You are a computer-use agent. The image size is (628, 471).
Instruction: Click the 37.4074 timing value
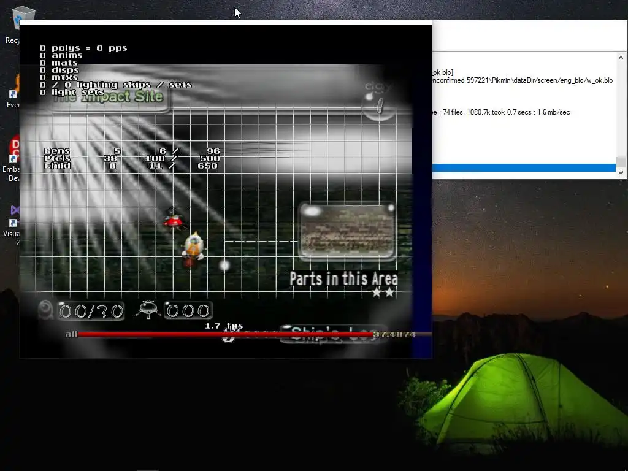click(394, 334)
